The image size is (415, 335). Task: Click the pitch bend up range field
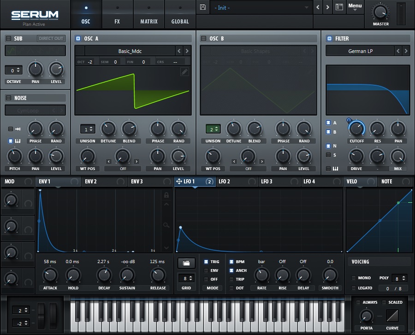(21, 311)
